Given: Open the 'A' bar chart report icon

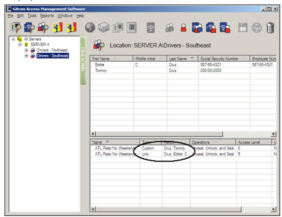Looking at the screenshot, I should tap(57, 28).
